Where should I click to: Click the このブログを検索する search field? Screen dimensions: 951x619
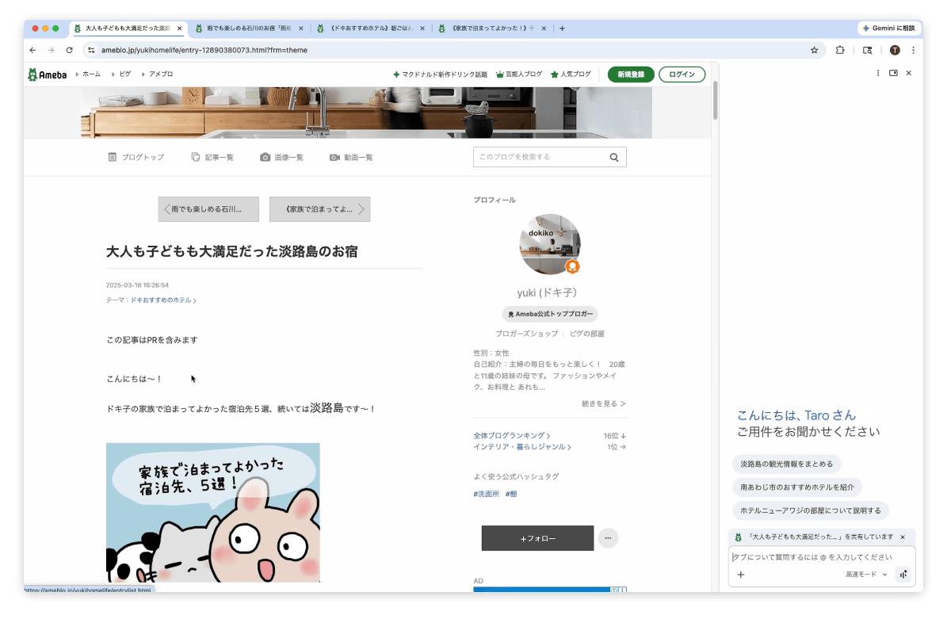coord(539,157)
